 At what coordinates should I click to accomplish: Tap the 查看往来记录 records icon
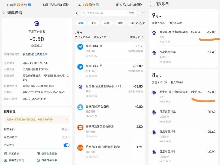[x=38, y=154]
